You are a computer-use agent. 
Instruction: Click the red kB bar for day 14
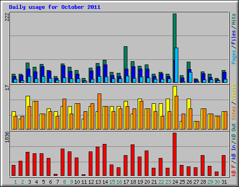[105, 160]
